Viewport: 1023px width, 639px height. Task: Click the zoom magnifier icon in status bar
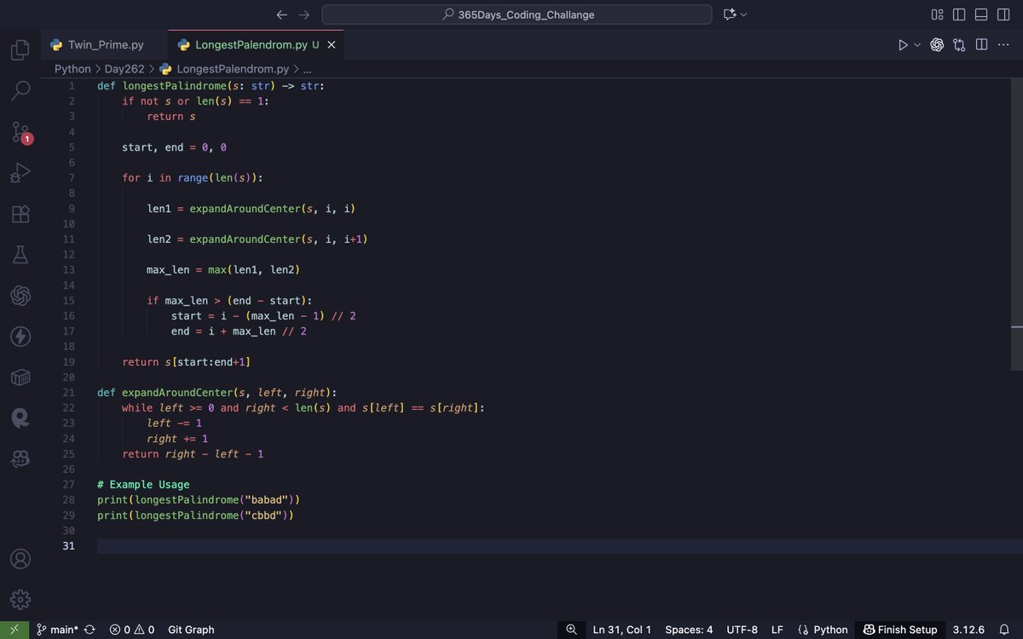571,630
